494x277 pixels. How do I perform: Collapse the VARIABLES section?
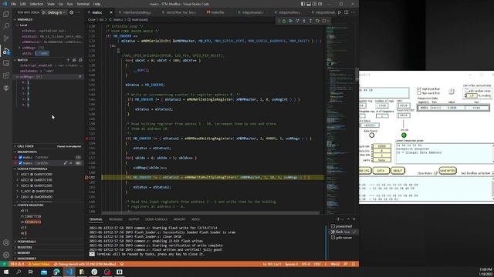15,19
